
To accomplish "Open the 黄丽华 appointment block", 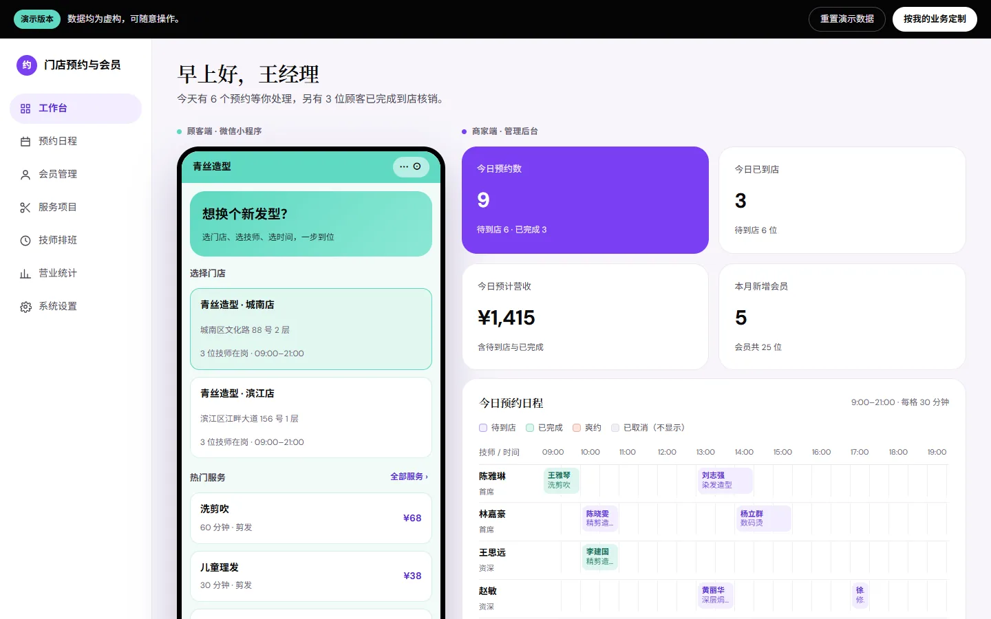I will click(715, 595).
